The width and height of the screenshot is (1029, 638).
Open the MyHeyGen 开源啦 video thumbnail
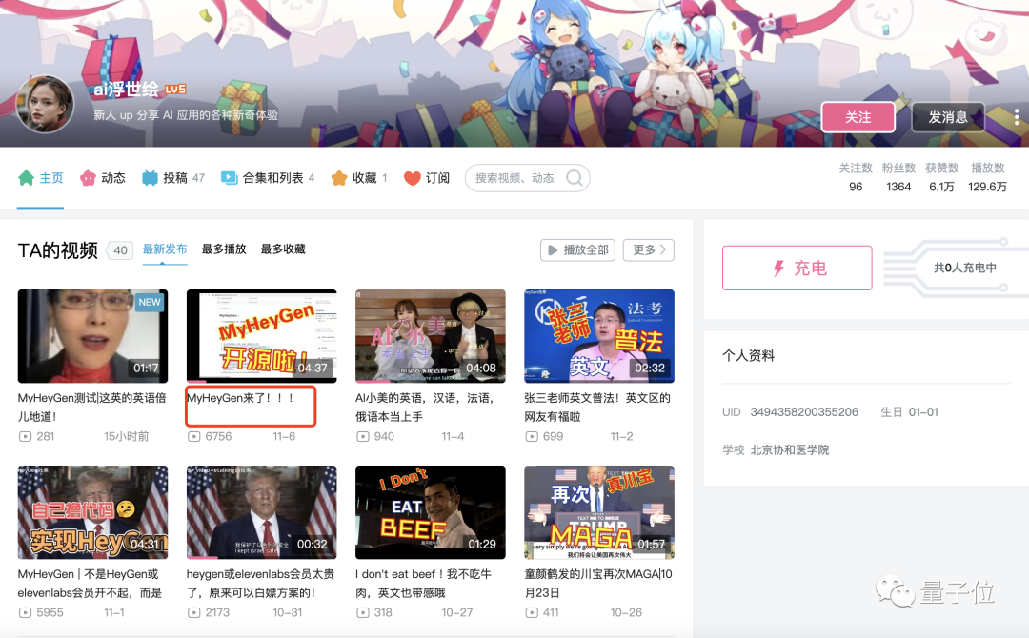point(261,336)
